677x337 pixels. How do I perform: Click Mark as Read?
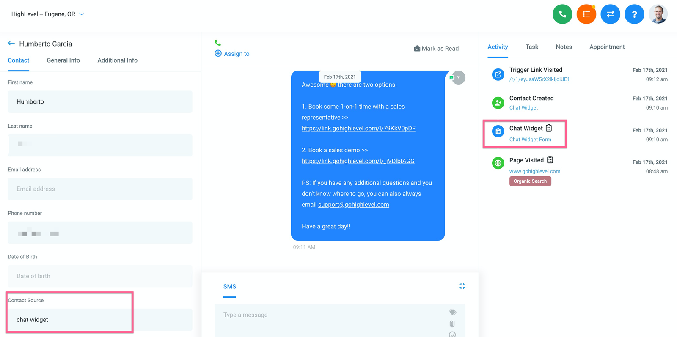436,49
